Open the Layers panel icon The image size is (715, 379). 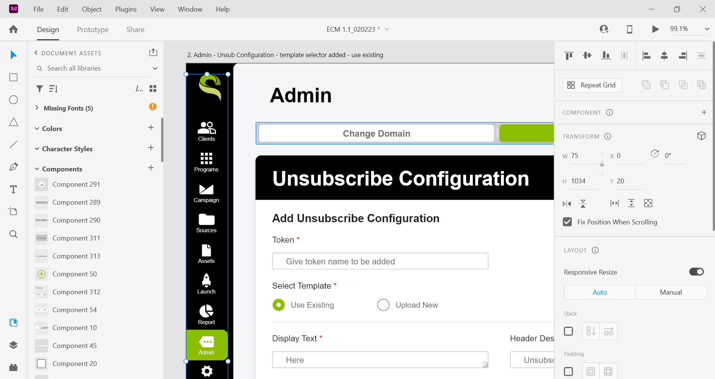point(13,345)
